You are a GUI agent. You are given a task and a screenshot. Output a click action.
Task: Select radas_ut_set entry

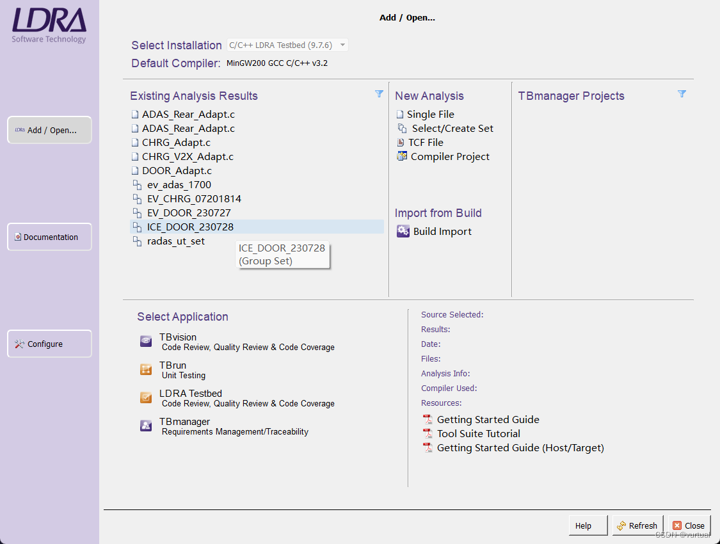click(x=176, y=241)
